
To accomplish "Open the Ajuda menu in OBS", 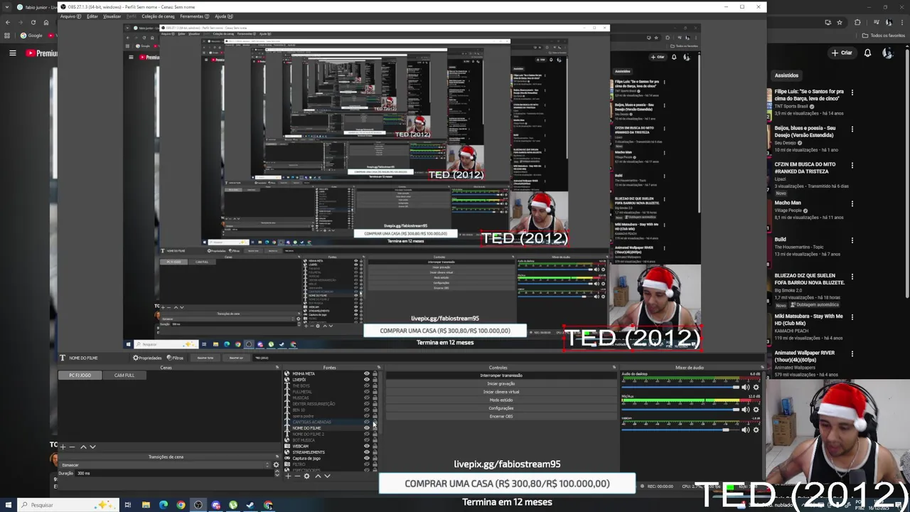I will [x=223, y=16].
